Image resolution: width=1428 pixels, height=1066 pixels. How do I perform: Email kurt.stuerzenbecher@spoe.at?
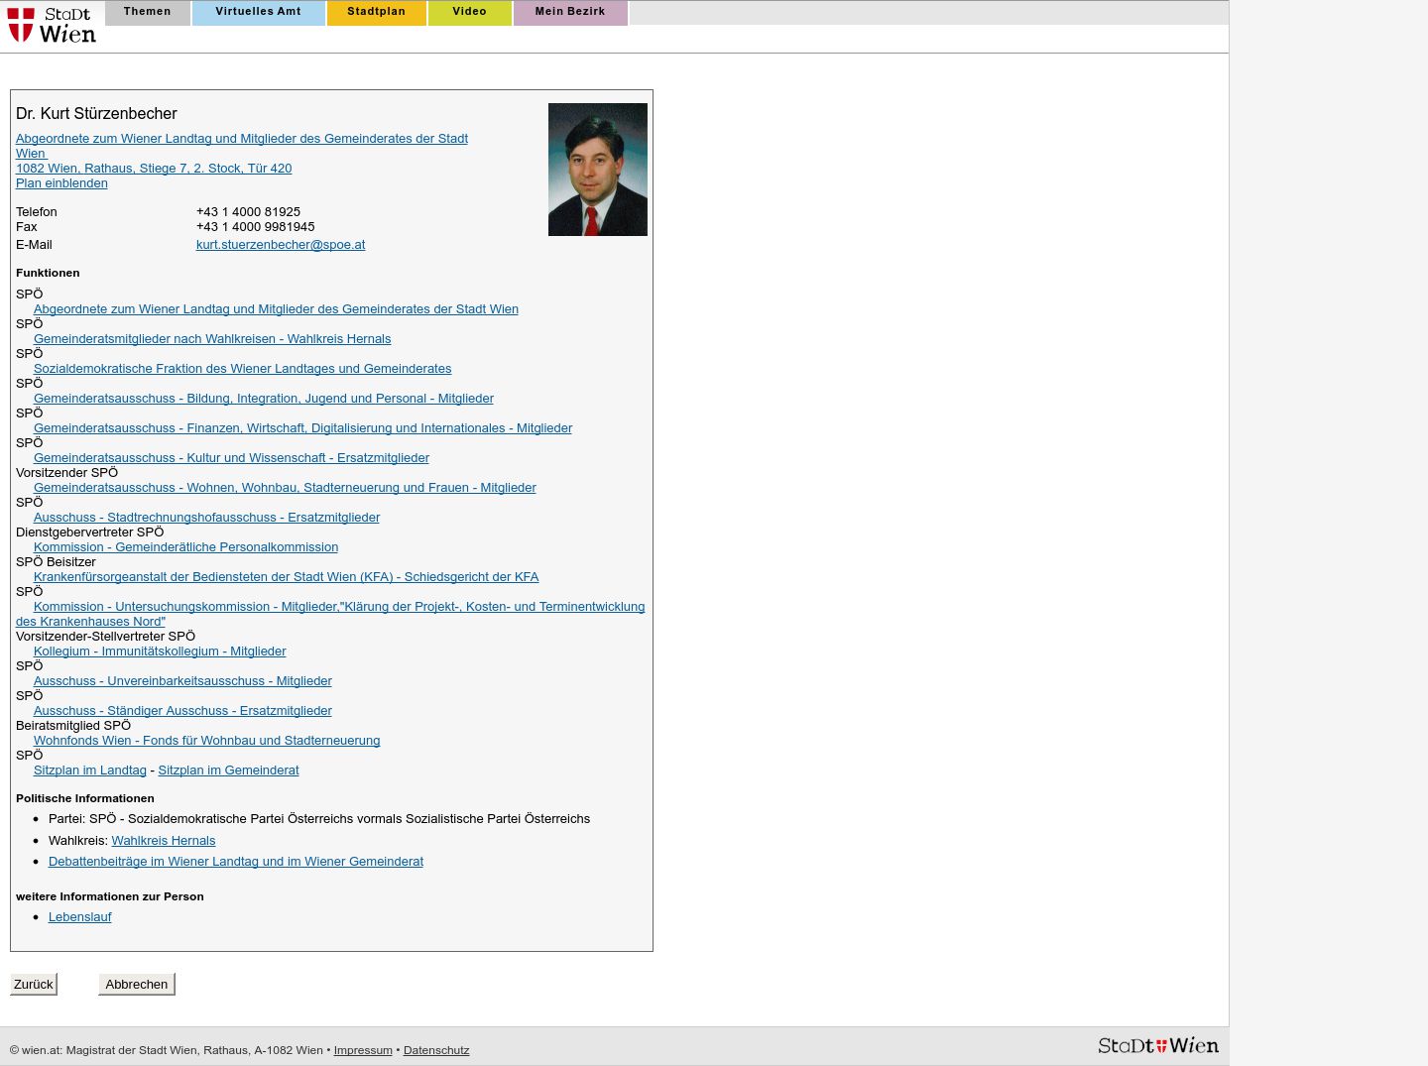coord(281,245)
